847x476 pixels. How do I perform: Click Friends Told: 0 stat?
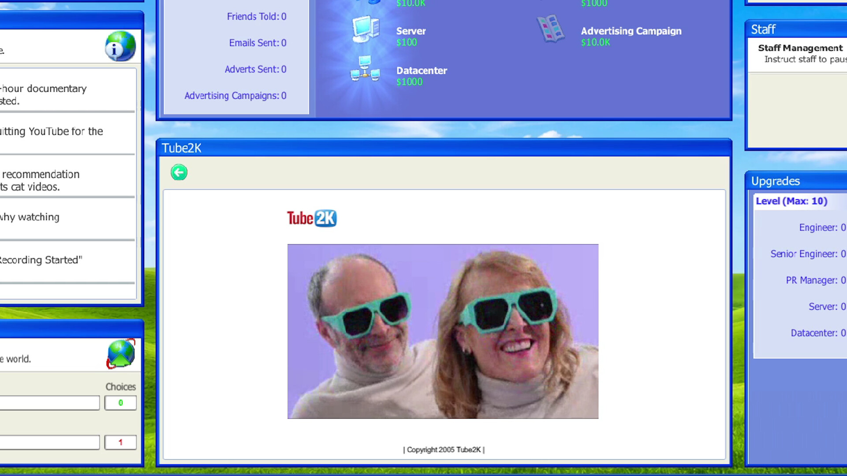click(x=257, y=16)
